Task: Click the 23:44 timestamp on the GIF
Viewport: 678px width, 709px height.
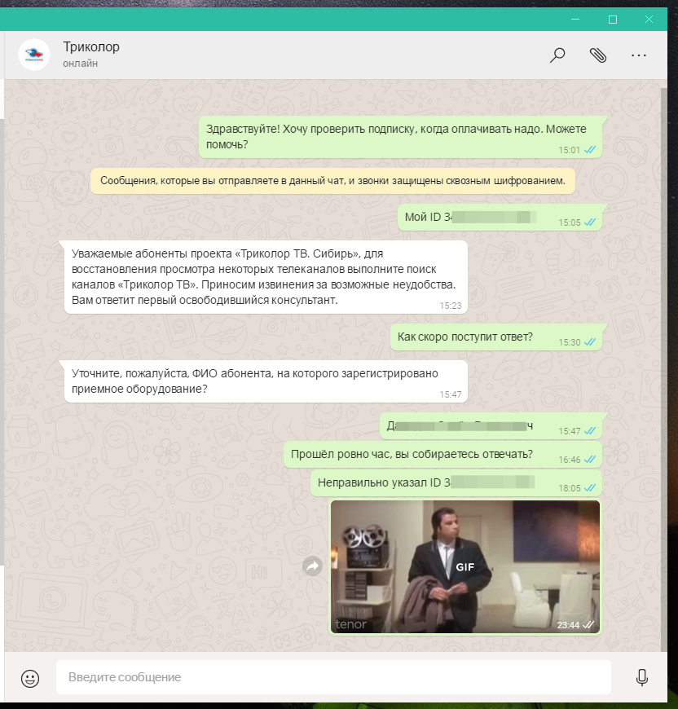Action: tap(568, 625)
